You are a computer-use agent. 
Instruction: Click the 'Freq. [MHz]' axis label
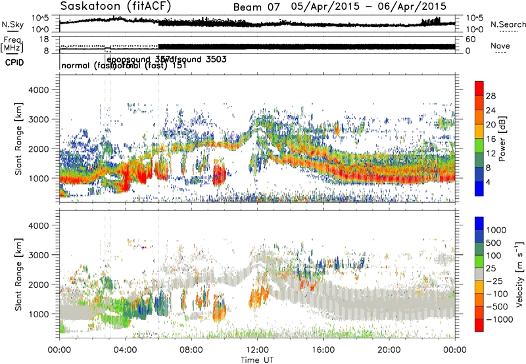tap(12, 44)
